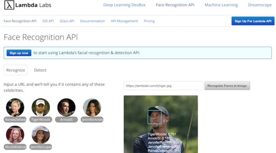Click the golfer result image
The width and height of the screenshot is (276, 153).
pyautogui.click(x=161, y=124)
